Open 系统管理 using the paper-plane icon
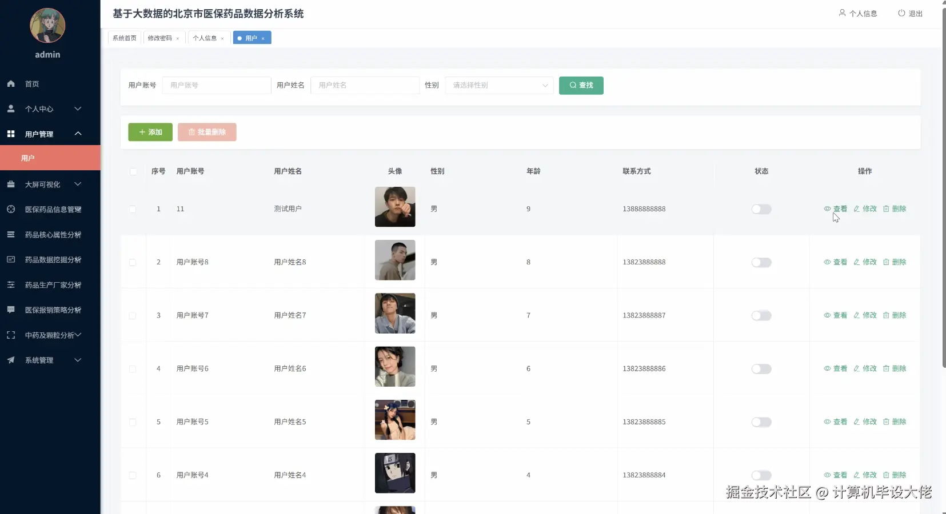Viewport: 946px width, 514px height. 10,360
